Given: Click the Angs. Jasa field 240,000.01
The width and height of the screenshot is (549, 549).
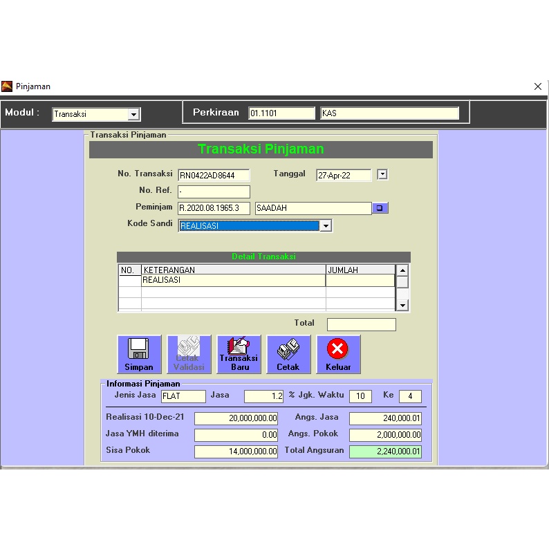Looking at the screenshot, I should (x=385, y=418).
